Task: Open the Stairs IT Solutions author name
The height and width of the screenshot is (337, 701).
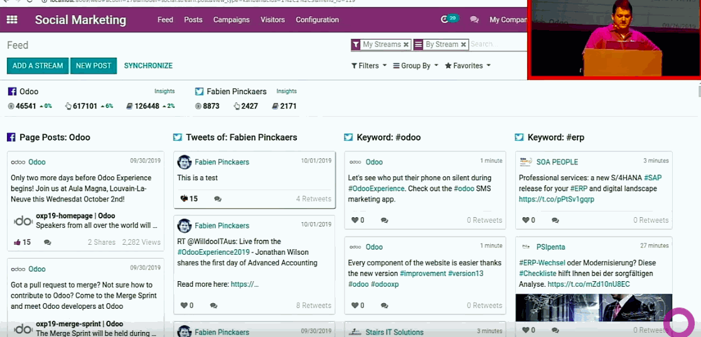Action: pos(394,332)
